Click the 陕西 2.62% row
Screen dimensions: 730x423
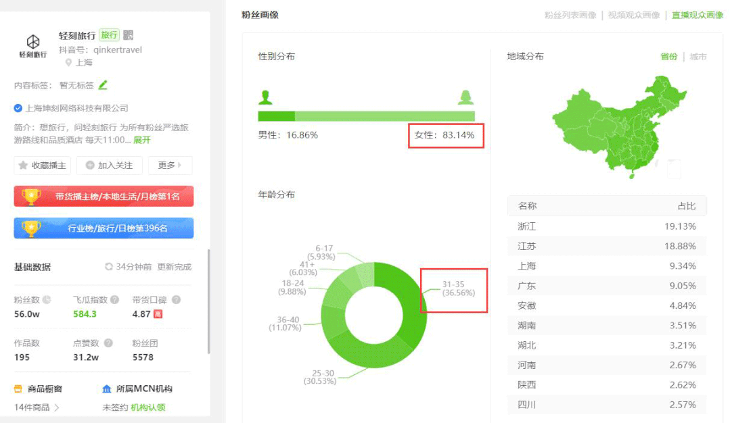point(607,385)
